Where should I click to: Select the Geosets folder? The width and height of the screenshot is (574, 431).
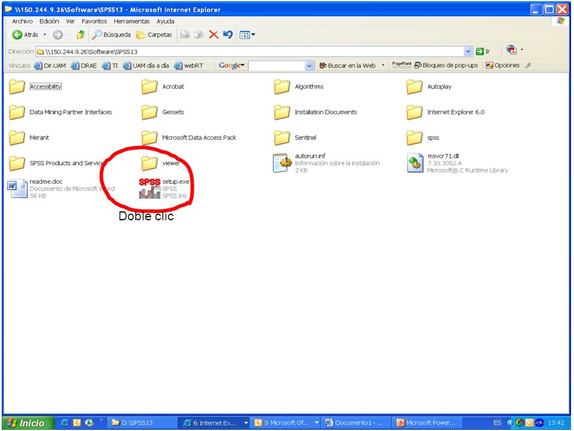[163, 113]
